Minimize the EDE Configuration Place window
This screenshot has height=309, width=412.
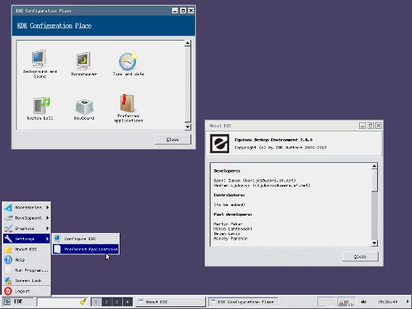[175, 10]
